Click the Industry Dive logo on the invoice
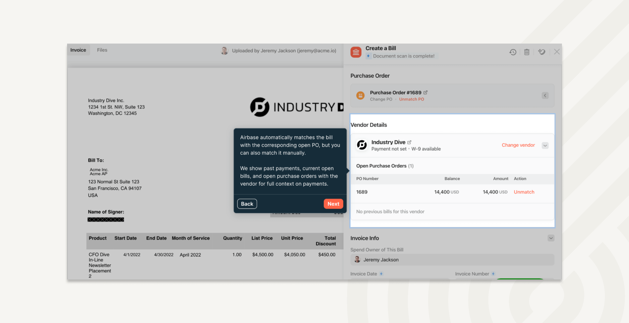The height and width of the screenshot is (323, 629). point(297,107)
